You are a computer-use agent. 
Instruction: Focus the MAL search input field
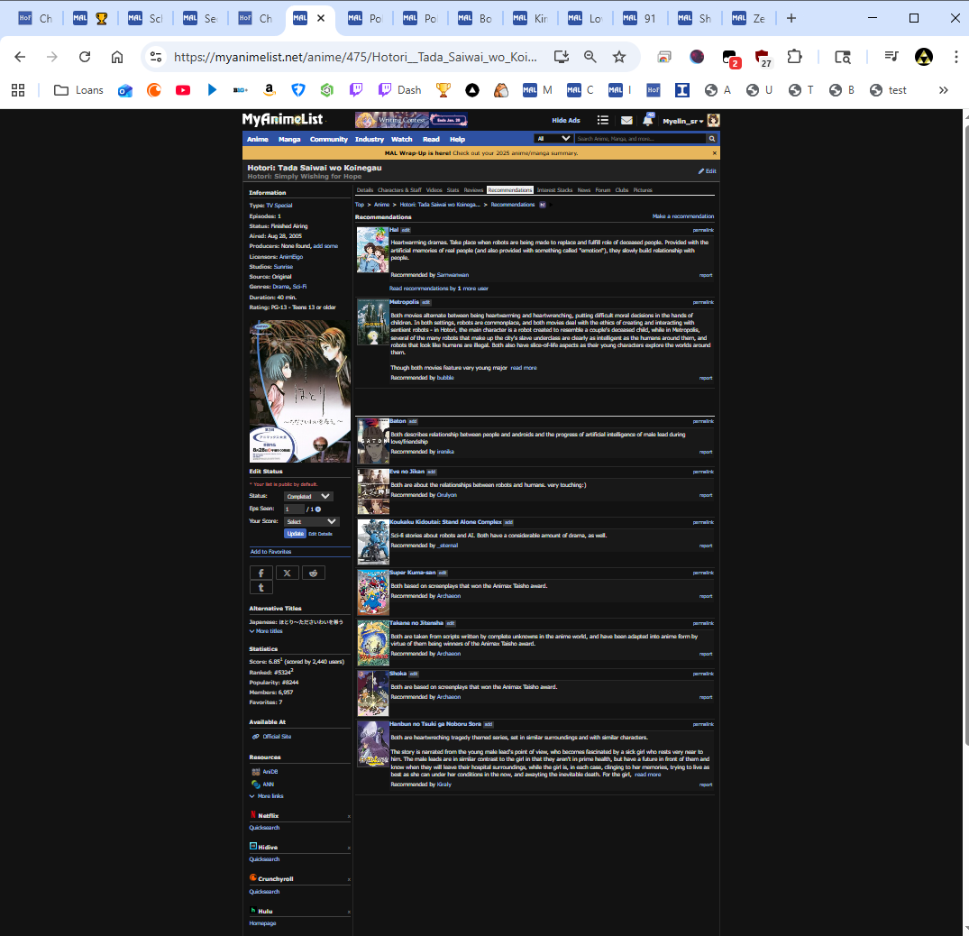(x=641, y=139)
